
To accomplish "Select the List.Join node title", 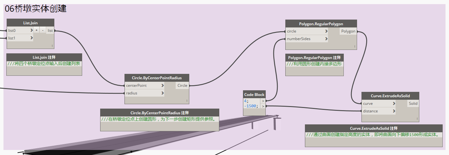I will pyautogui.click(x=30, y=23).
